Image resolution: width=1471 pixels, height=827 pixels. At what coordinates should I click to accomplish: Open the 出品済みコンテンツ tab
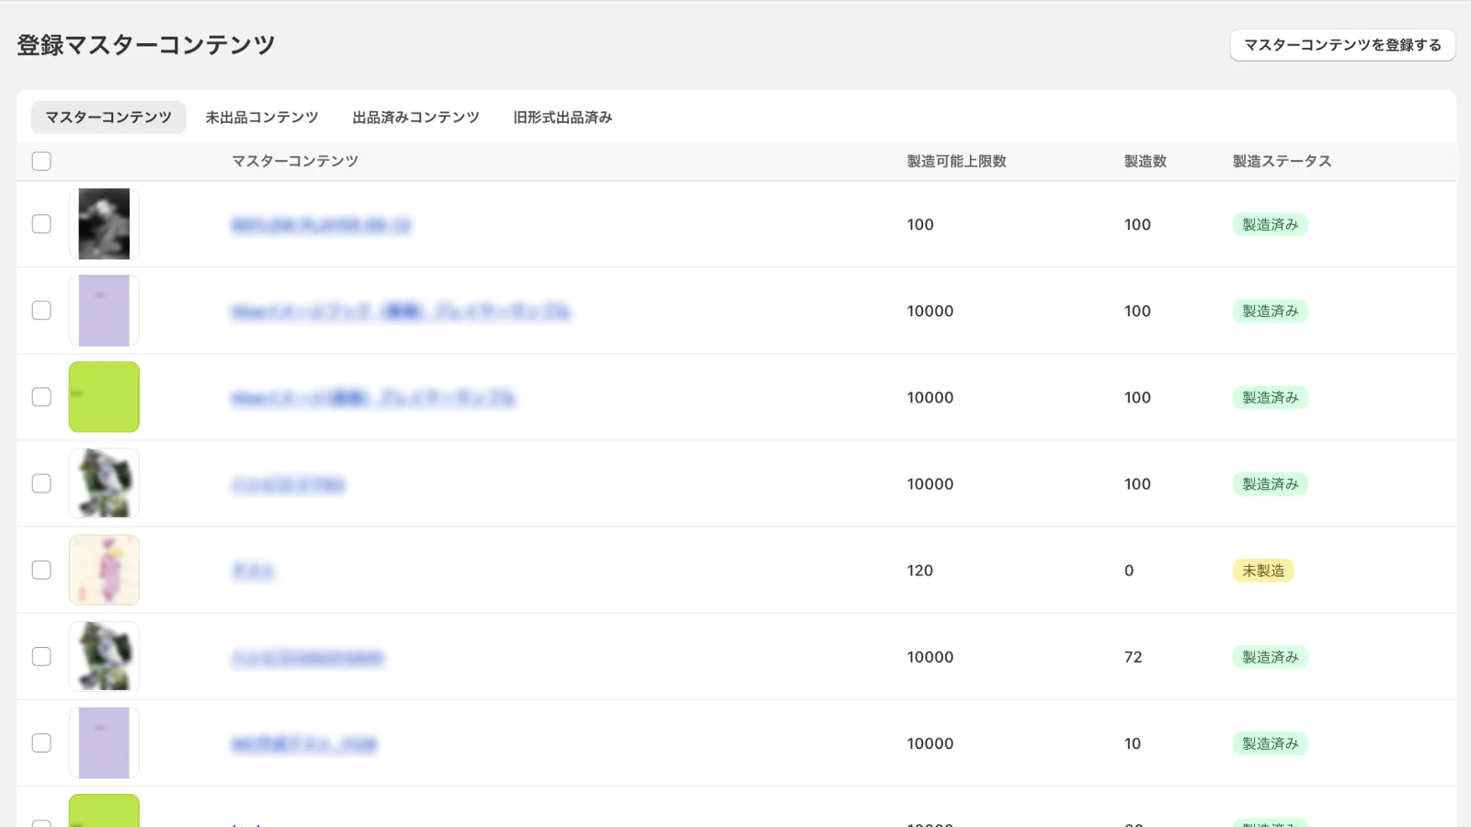click(x=416, y=118)
